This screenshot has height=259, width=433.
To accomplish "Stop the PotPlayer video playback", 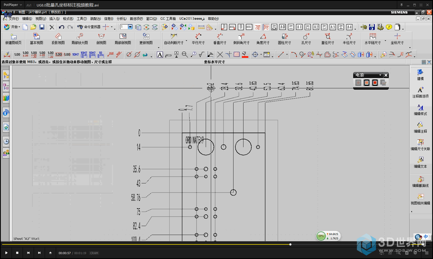I will 17,253.
